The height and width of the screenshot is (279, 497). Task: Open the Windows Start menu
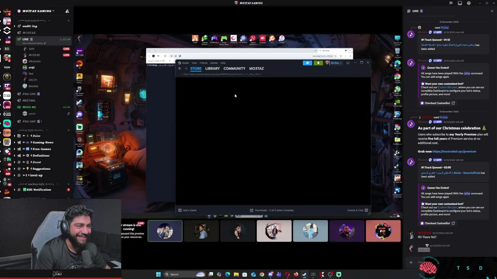tap(158, 274)
